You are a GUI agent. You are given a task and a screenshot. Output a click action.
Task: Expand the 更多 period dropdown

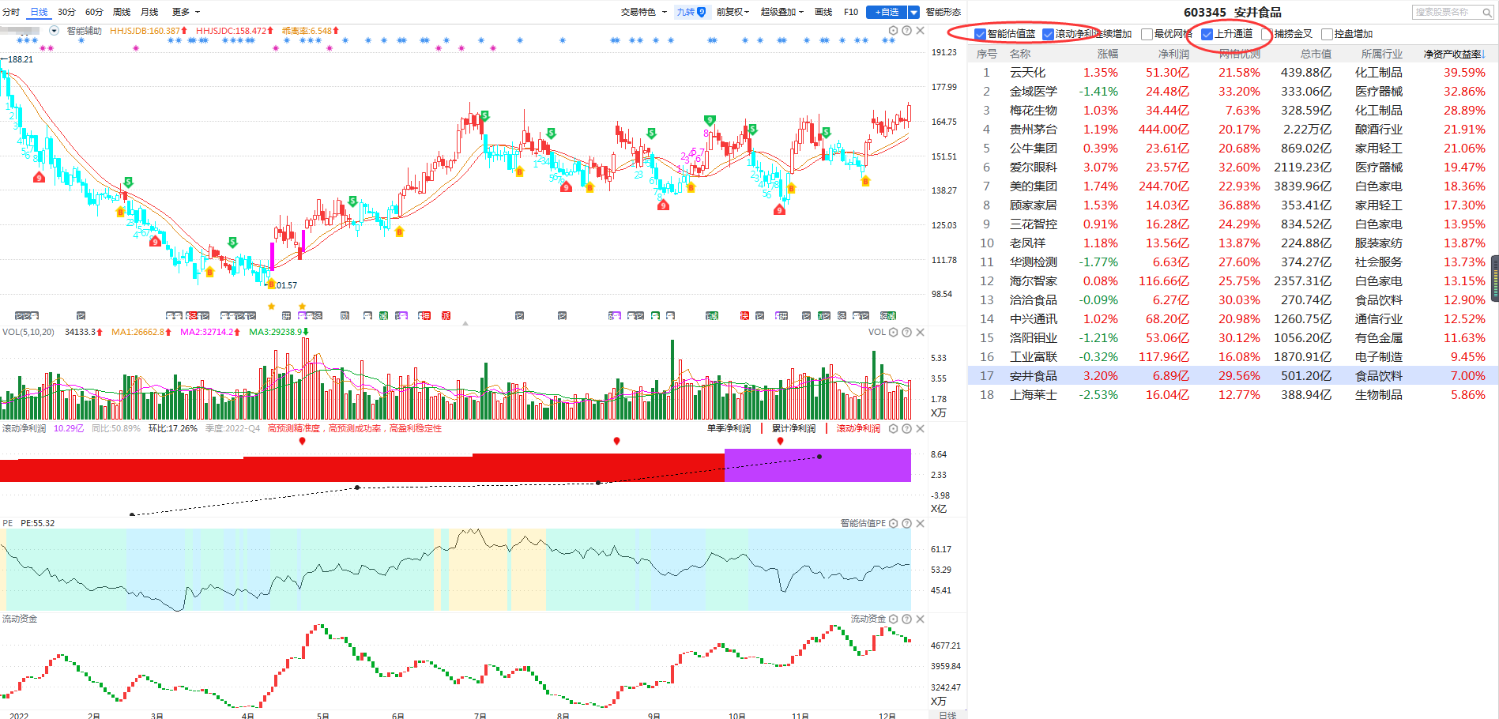[x=186, y=12]
